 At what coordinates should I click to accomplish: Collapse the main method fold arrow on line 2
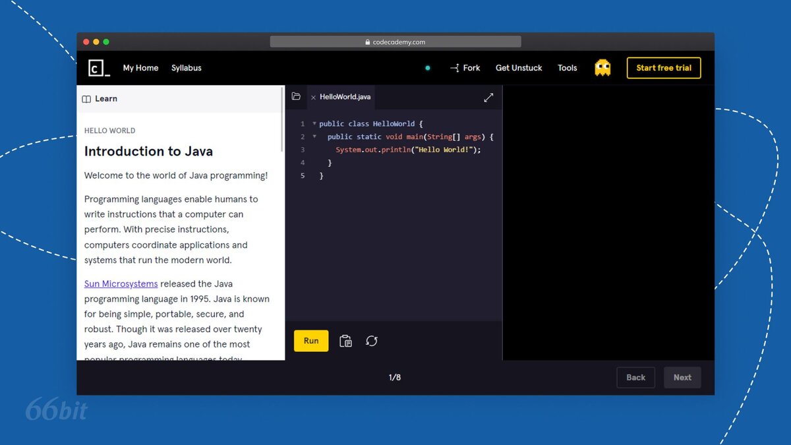coord(314,136)
